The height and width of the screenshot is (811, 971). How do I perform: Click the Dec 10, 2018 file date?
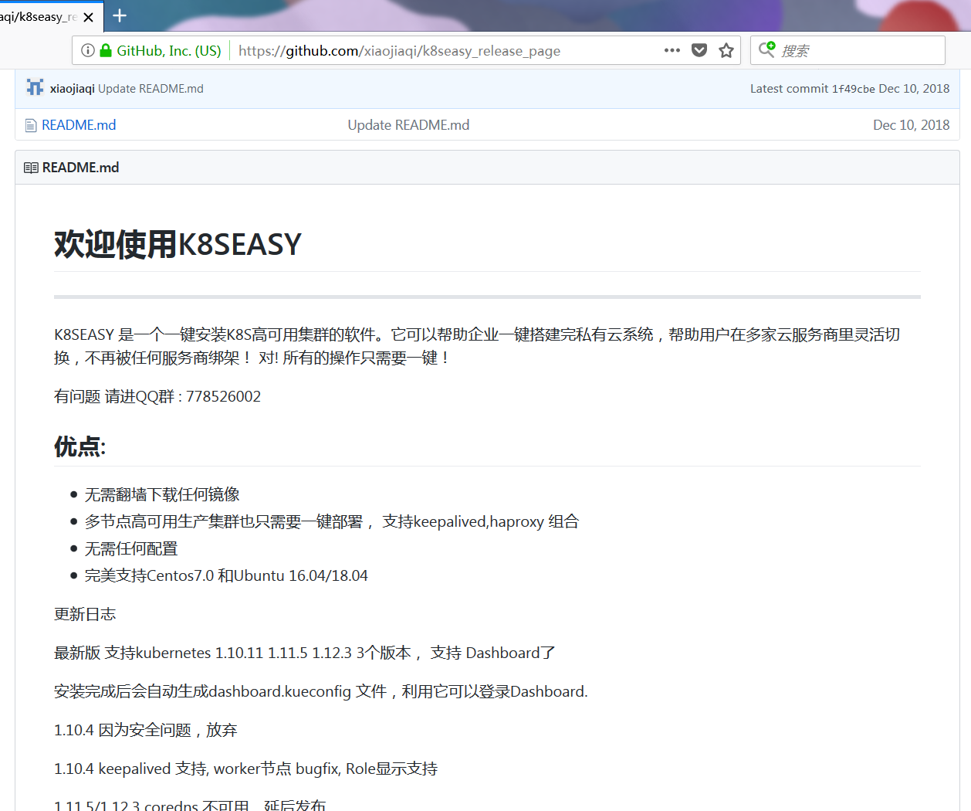click(x=911, y=125)
